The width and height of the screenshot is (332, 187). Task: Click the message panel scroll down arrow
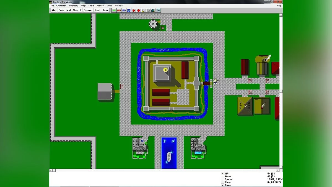pos(223,185)
